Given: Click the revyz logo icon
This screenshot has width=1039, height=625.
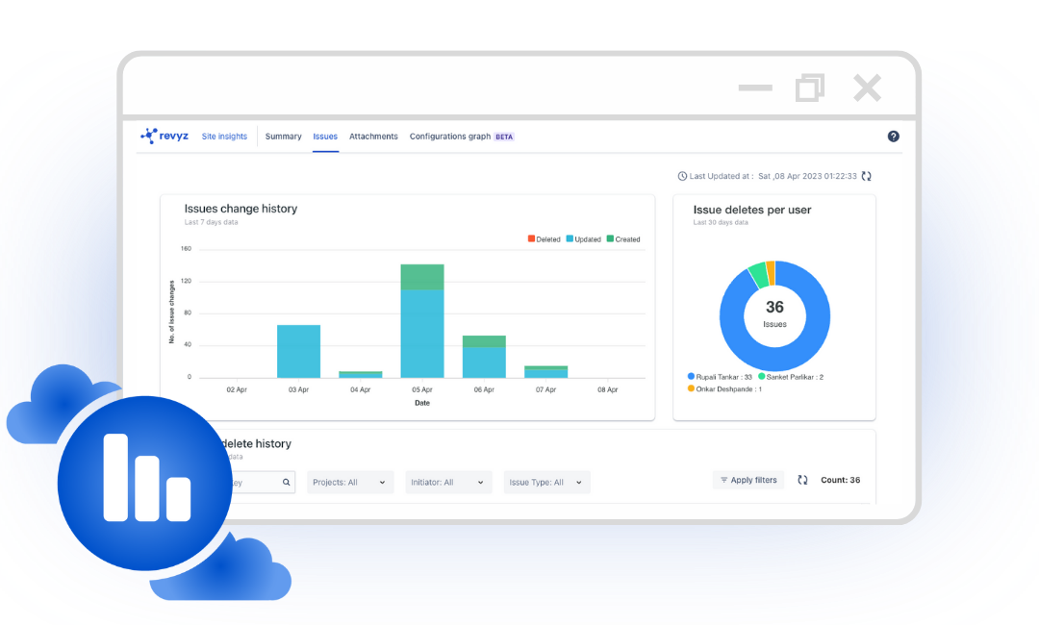Looking at the screenshot, I should point(148,137).
